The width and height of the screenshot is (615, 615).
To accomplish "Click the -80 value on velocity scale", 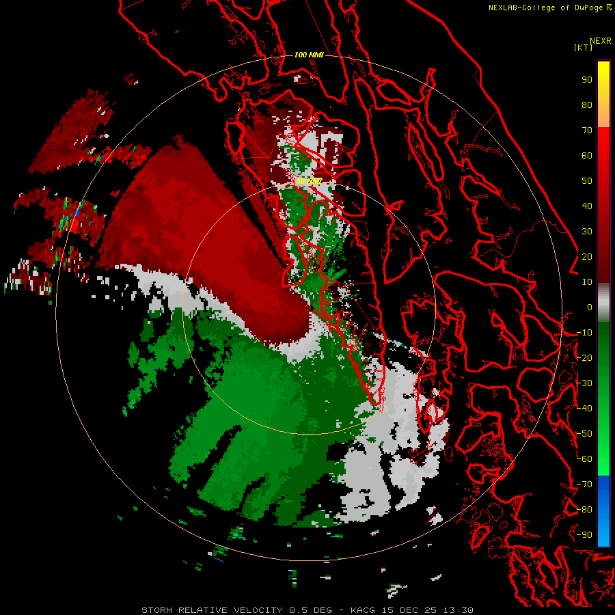I will click(584, 510).
